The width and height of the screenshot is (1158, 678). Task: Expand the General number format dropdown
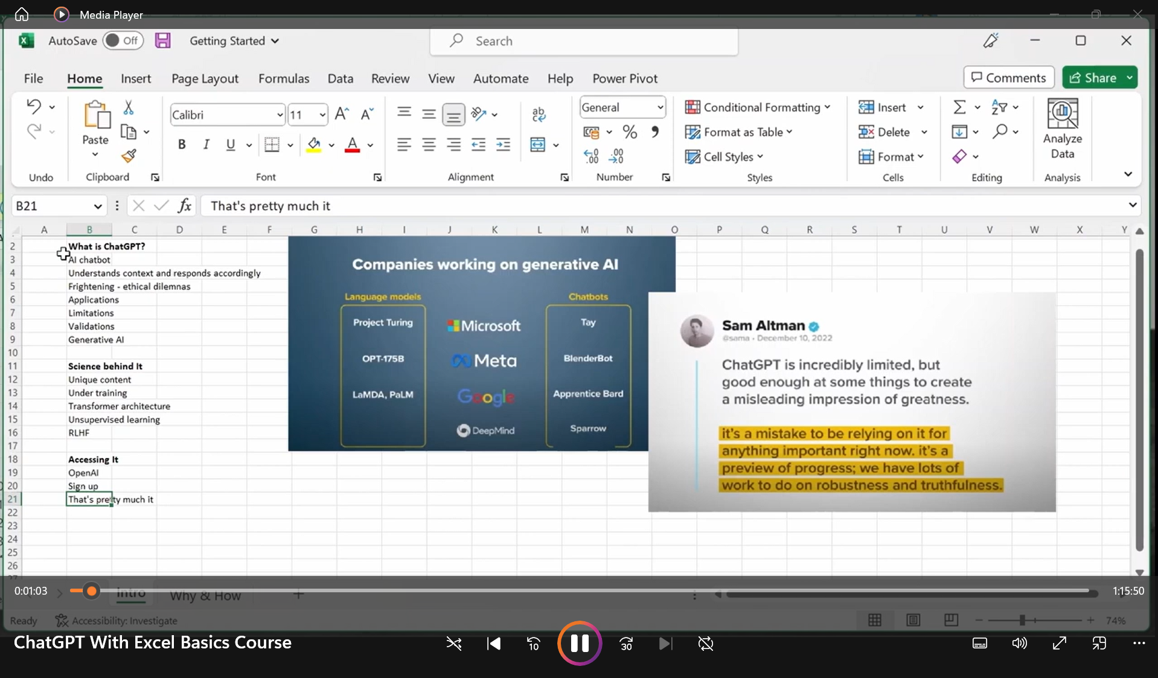(660, 107)
